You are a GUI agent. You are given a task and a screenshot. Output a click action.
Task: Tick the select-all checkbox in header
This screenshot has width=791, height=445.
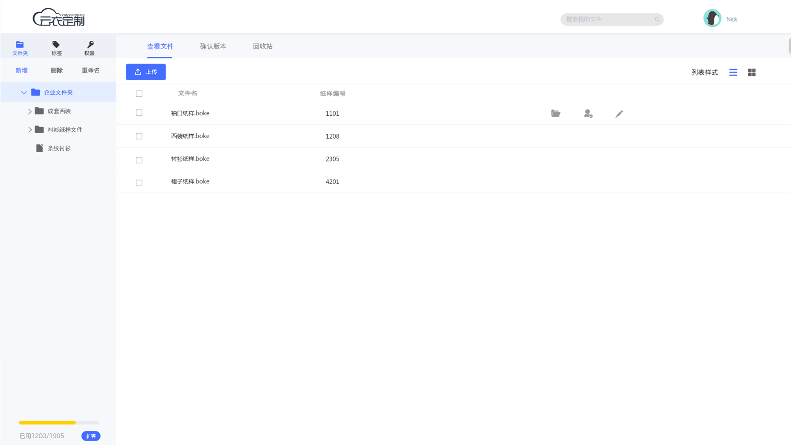point(139,93)
